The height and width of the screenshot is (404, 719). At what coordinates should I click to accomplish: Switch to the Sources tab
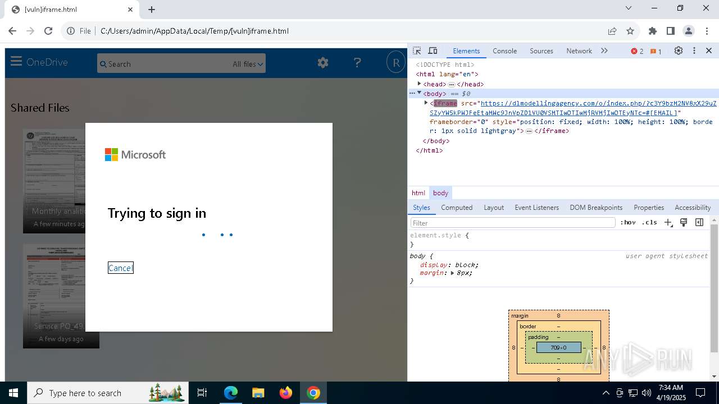click(541, 50)
